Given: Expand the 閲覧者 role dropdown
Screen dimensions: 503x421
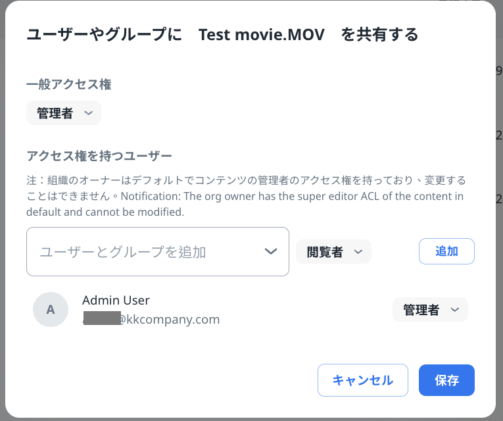Looking at the screenshot, I should 333,252.
